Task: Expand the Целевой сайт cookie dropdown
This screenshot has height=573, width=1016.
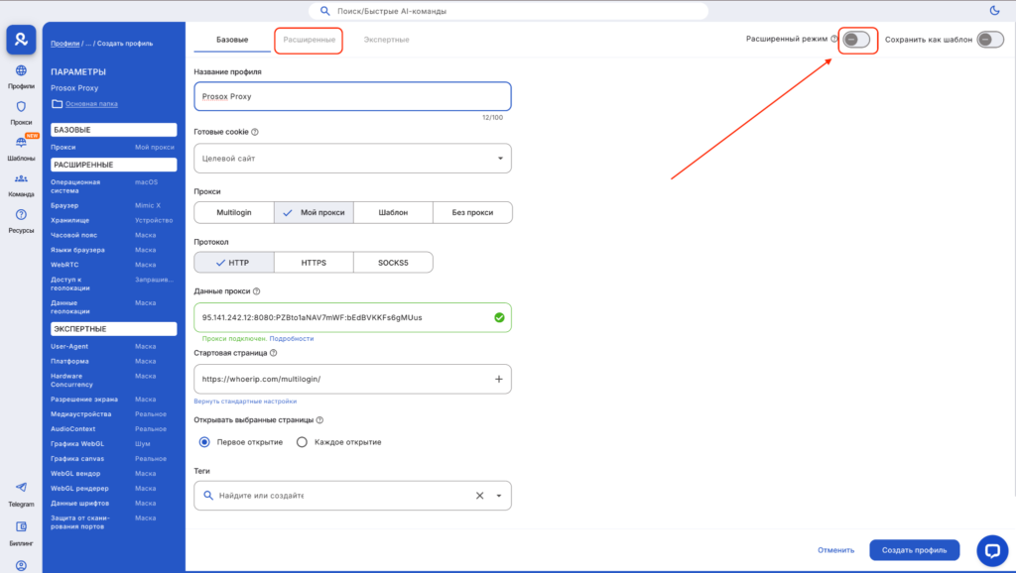Action: coord(500,159)
